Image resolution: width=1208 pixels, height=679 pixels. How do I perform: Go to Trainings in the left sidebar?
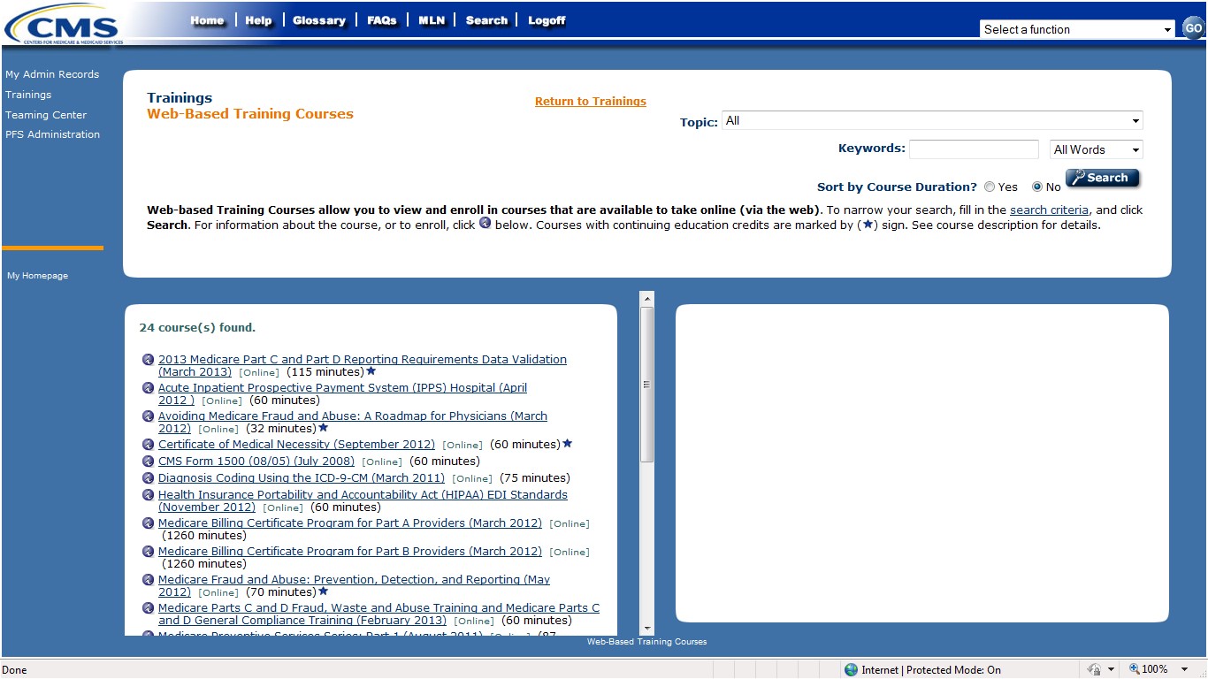click(28, 95)
